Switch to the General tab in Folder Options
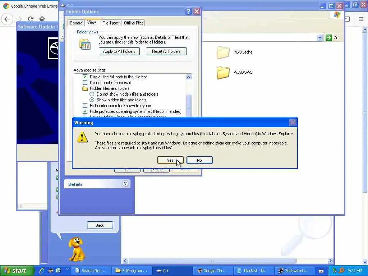368x276 pixels. pos(76,23)
